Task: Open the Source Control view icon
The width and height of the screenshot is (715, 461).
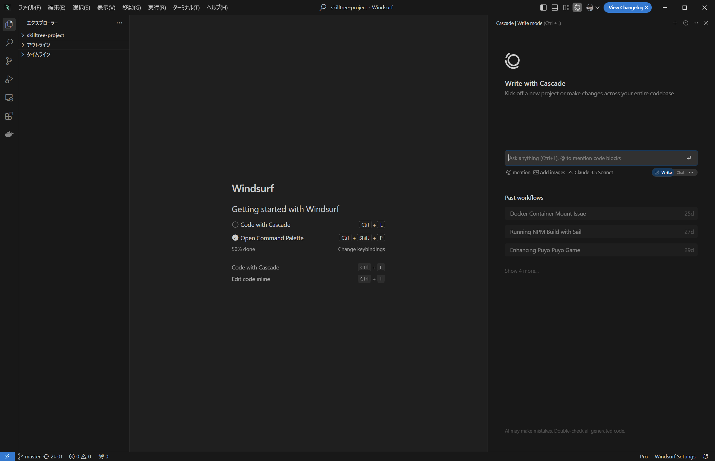Action: pyautogui.click(x=9, y=61)
